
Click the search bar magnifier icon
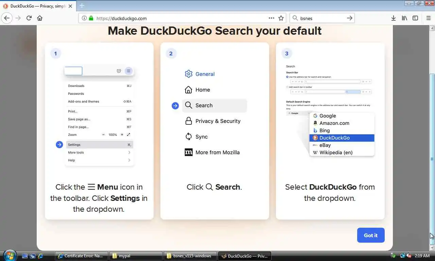click(x=295, y=18)
